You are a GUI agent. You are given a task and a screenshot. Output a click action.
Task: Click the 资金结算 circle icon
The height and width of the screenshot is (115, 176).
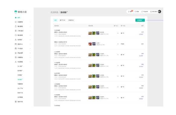tap(16, 53)
